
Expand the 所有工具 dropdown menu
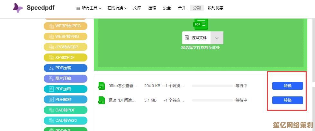pyautogui.click(x=89, y=8)
